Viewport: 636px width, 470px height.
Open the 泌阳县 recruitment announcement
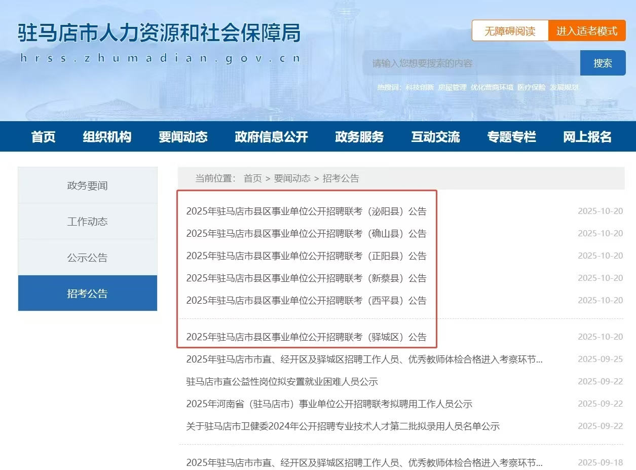[306, 211]
